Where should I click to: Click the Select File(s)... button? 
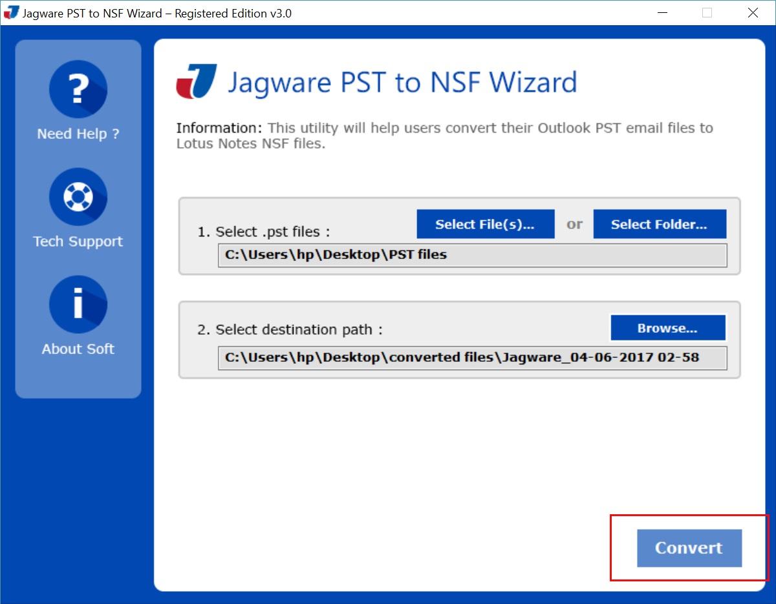485,224
